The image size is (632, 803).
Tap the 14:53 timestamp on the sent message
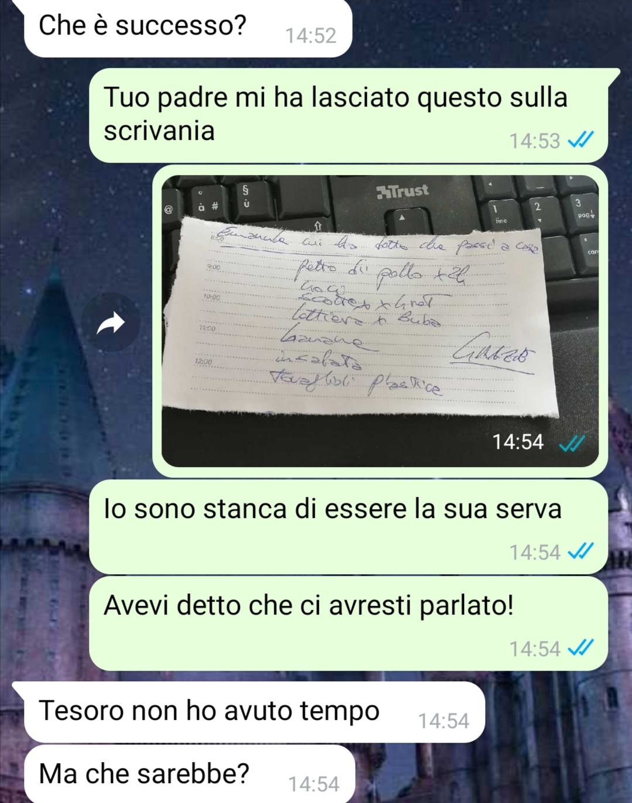point(534,141)
